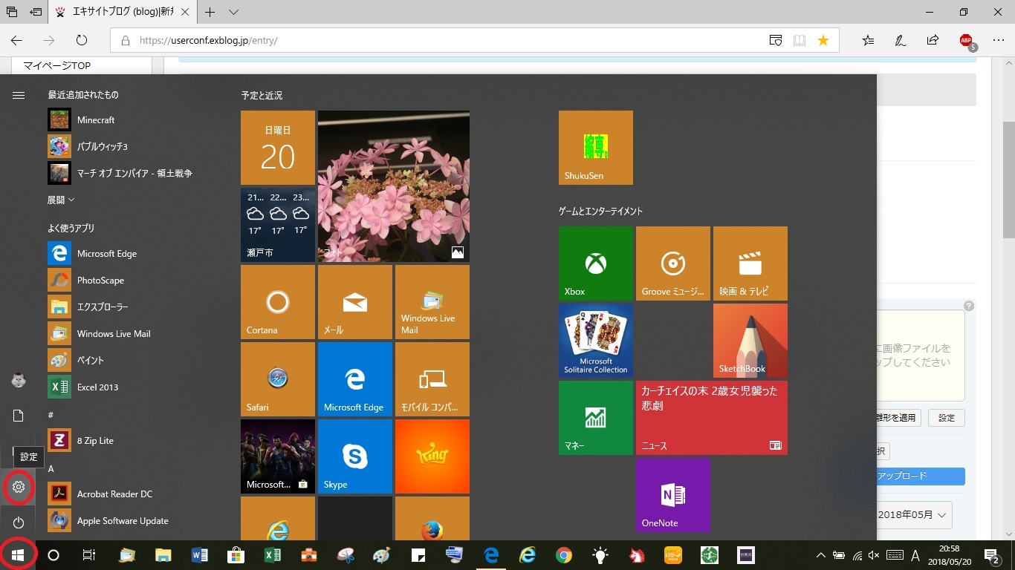1015x570 pixels.
Task: Open File Explorer from the taskbar
Action: click(163, 555)
